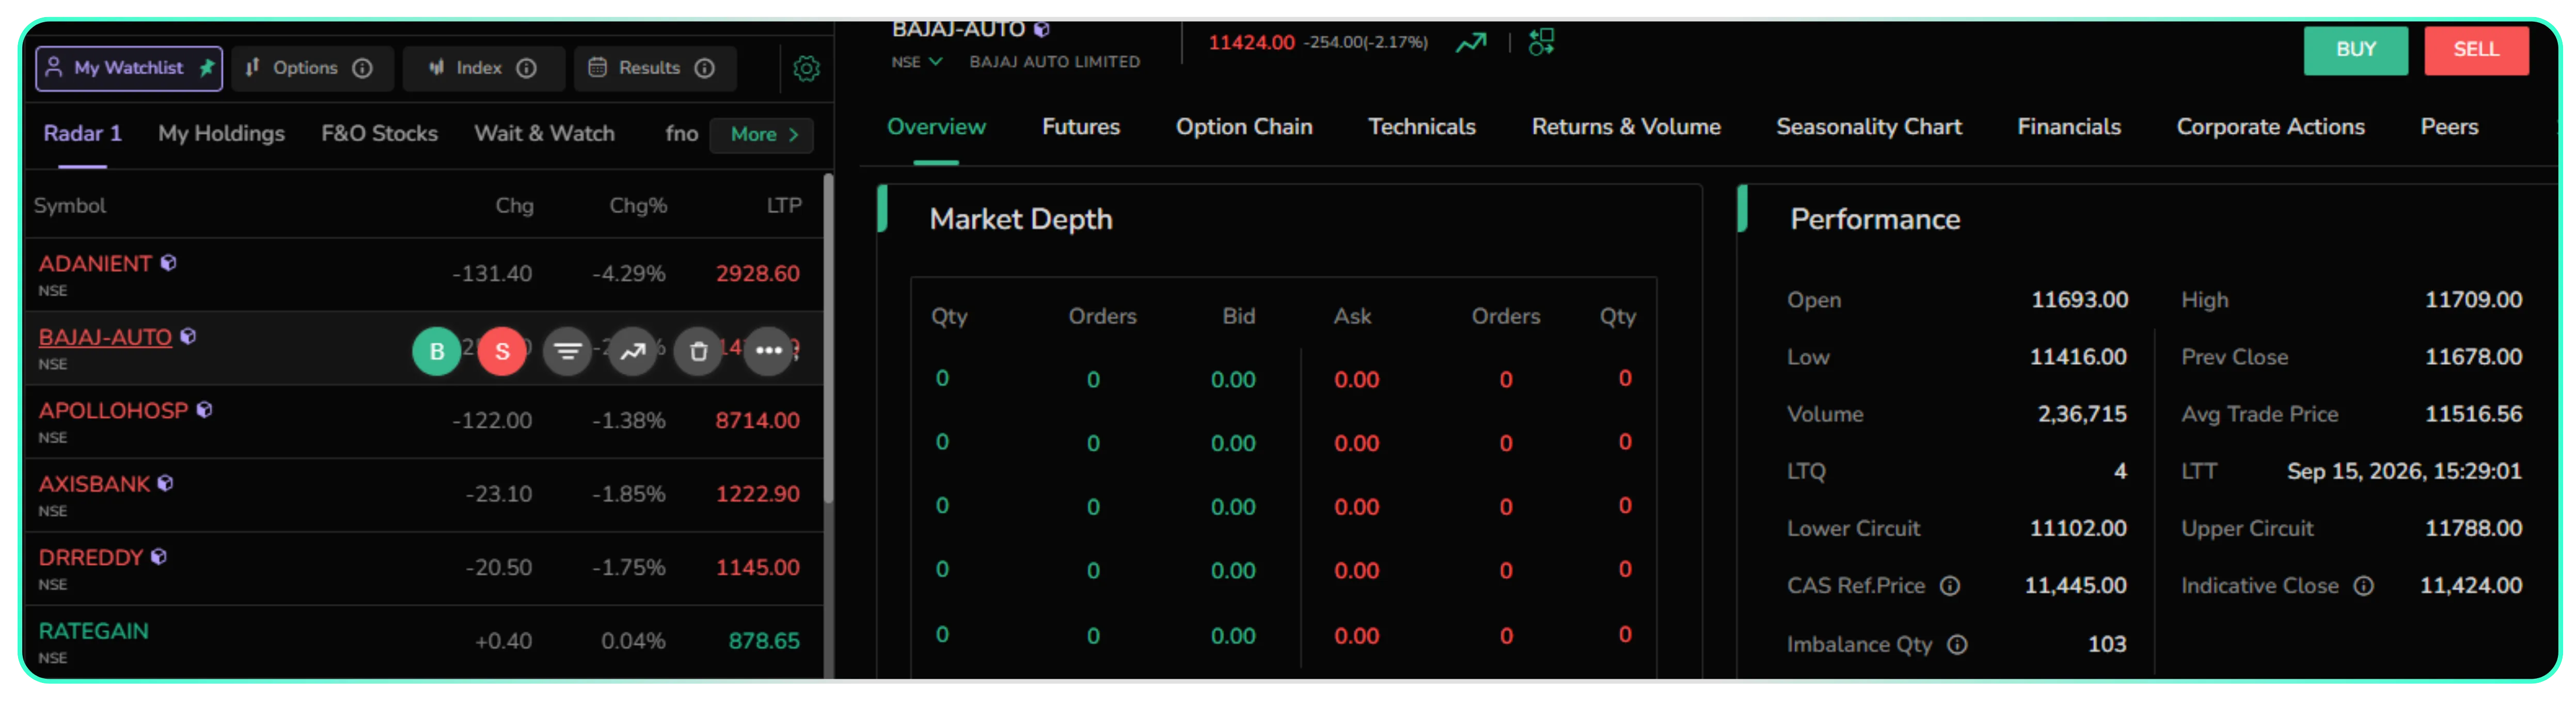Open the Index watchlist button
The height and width of the screenshot is (703, 2576).
tap(484, 68)
